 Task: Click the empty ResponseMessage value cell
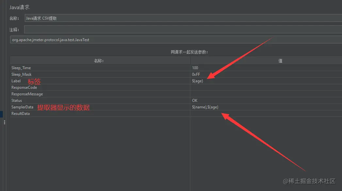tap(266, 94)
